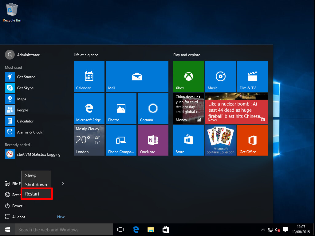The image size is (315, 236).
Task: Click the Life at a glance group heading
Action: pos(86,55)
